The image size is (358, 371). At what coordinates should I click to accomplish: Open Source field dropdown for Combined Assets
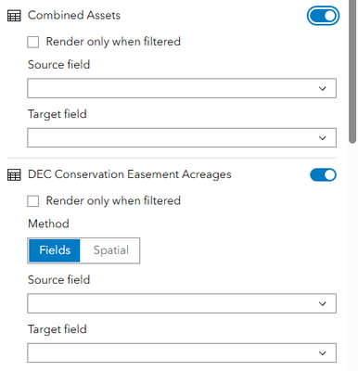[182, 88]
